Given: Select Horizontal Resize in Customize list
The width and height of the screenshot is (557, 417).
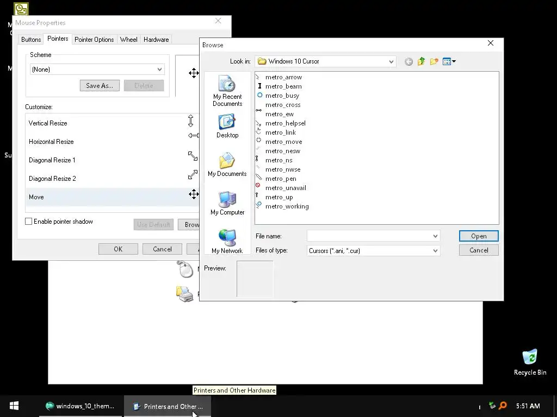Looking at the screenshot, I should 112,142.
